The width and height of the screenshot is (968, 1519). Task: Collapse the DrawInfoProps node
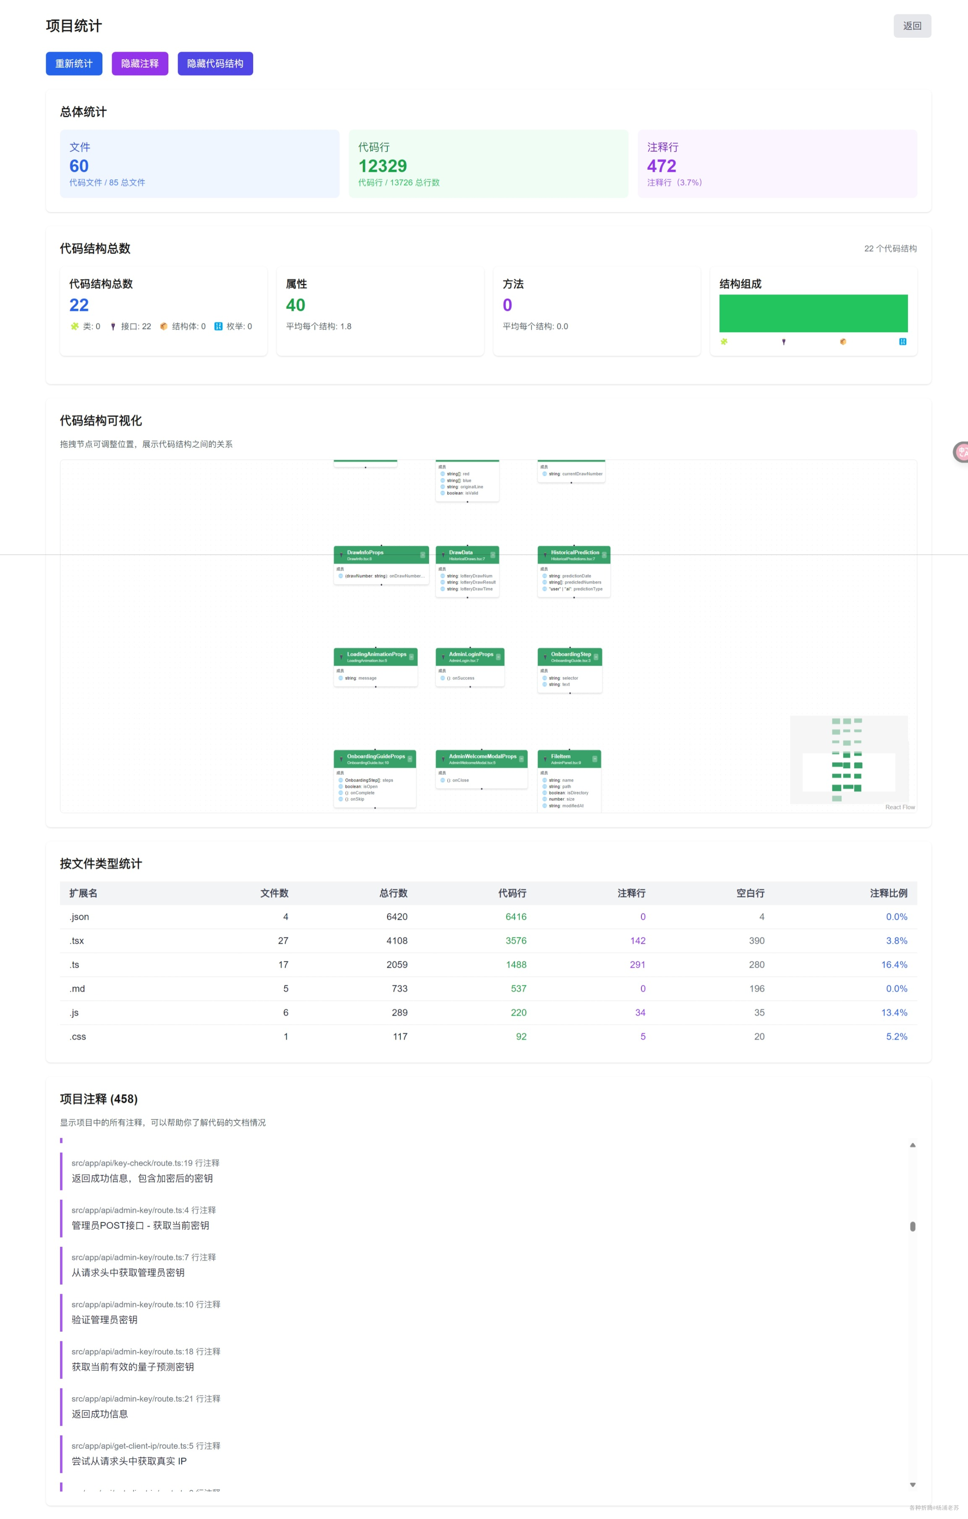click(423, 555)
